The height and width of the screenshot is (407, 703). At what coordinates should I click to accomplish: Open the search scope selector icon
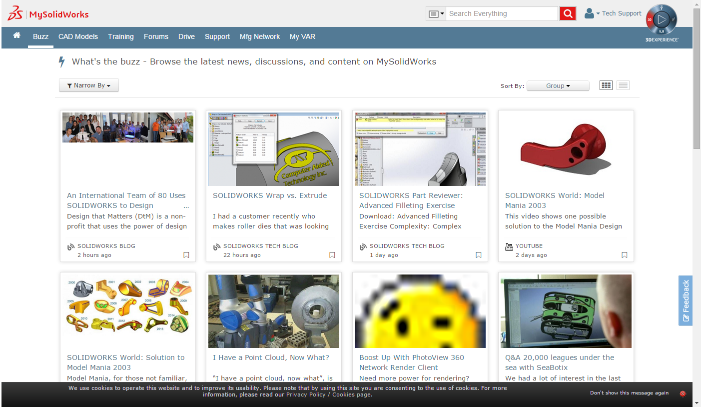(x=435, y=13)
